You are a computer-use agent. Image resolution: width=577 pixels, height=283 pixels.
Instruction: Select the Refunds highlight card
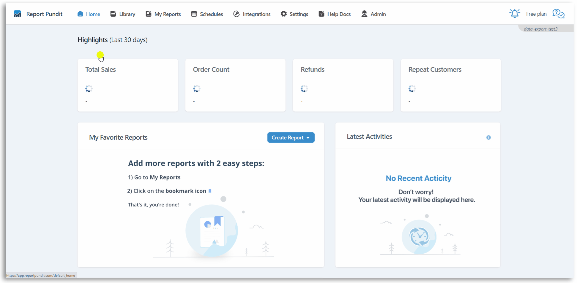point(343,85)
